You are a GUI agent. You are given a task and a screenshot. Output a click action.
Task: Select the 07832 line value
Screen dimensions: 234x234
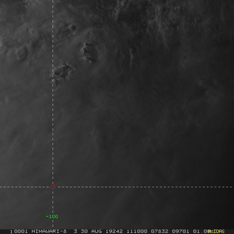160,231
